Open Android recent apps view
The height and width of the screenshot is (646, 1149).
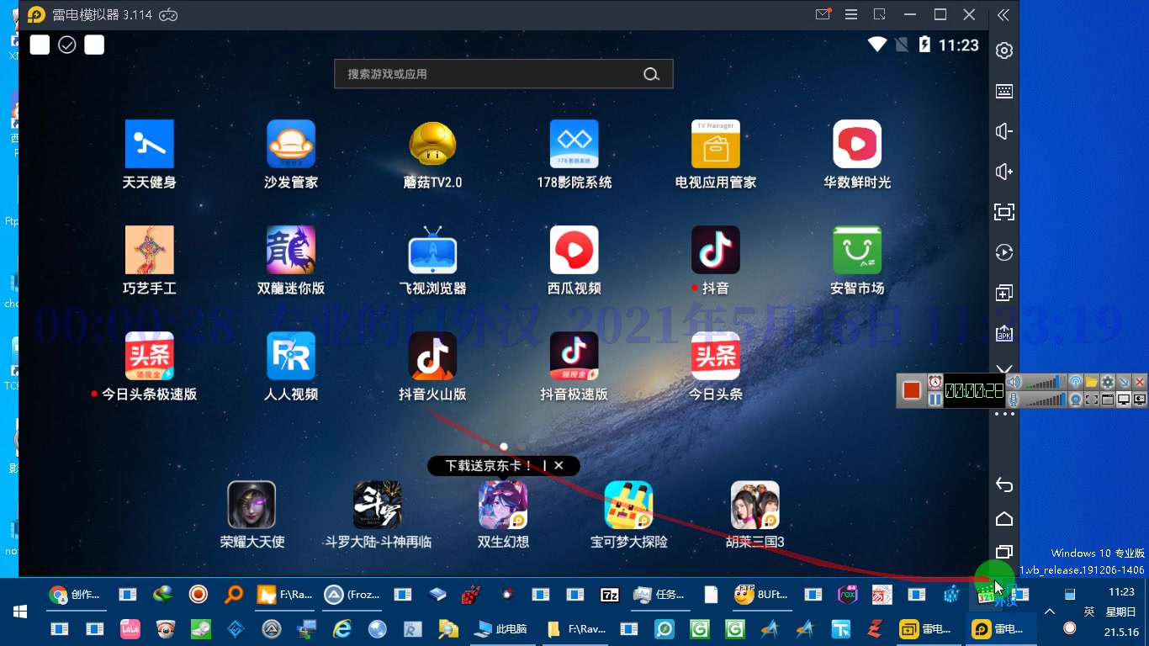tap(1003, 552)
